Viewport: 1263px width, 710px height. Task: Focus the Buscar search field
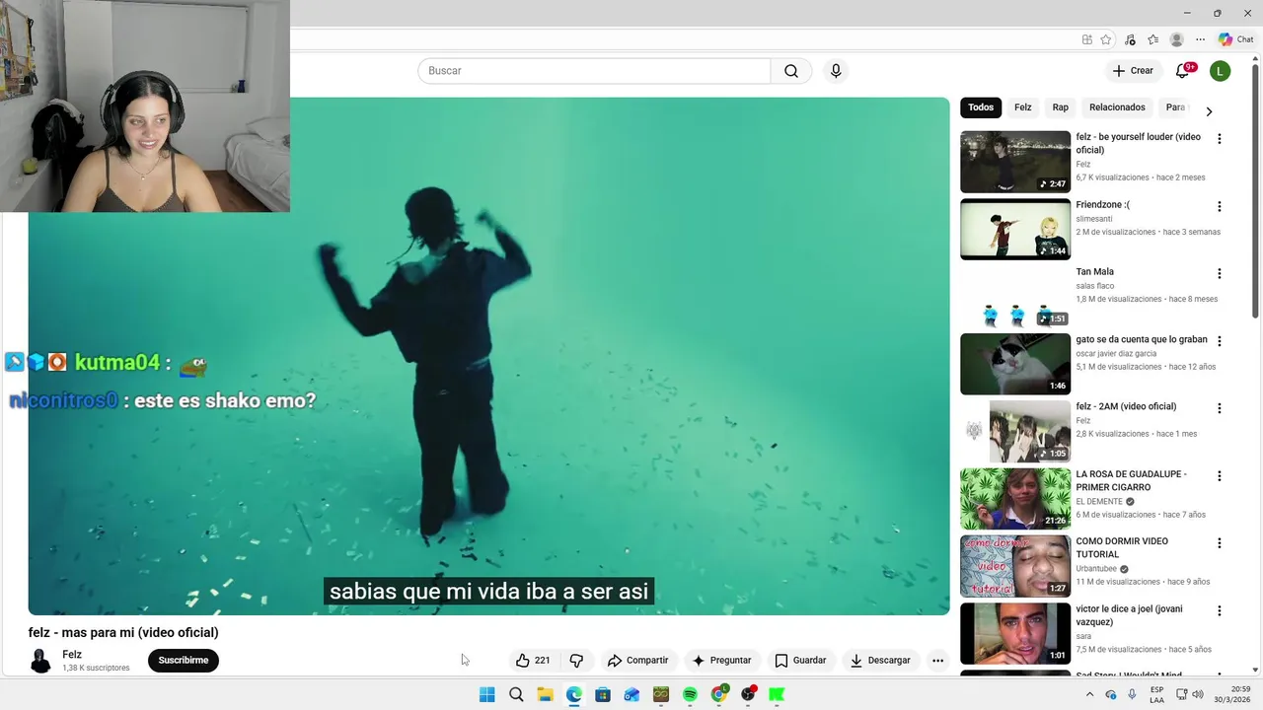point(594,71)
